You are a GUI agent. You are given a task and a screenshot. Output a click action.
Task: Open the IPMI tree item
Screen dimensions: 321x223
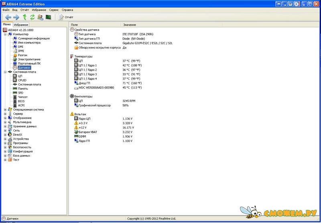coord(21,51)
